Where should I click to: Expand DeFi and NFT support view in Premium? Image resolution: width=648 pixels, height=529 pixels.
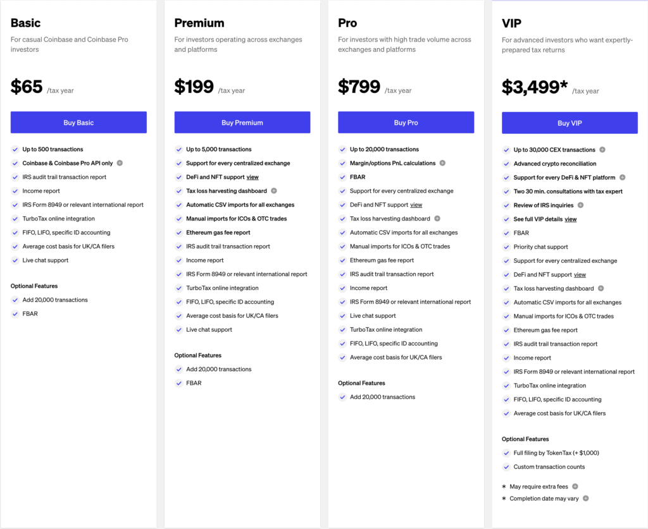tap(252, 177)
